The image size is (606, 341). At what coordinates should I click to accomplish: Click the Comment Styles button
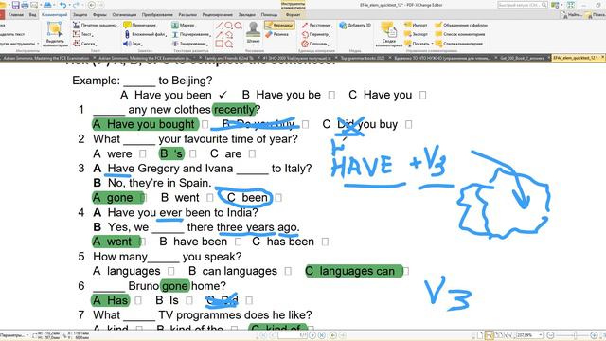[x=458, y=44]
